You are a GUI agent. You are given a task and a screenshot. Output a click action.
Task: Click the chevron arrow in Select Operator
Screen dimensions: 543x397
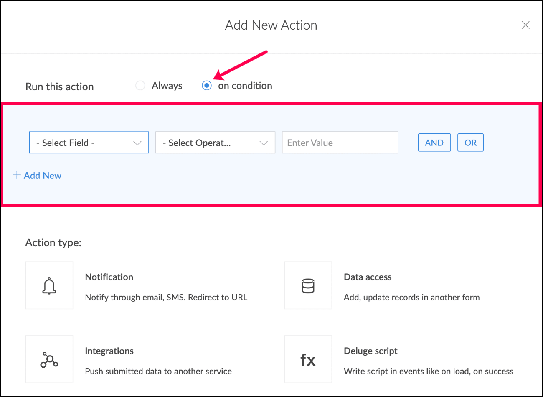click(264, 143)
